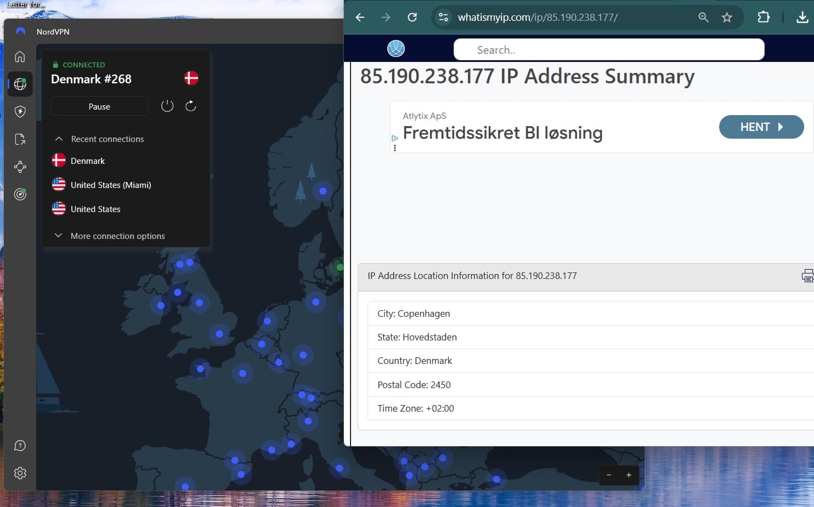Open browser extensions menu
This screenshot has height=507, width=814.
click(x=763, y=17)
